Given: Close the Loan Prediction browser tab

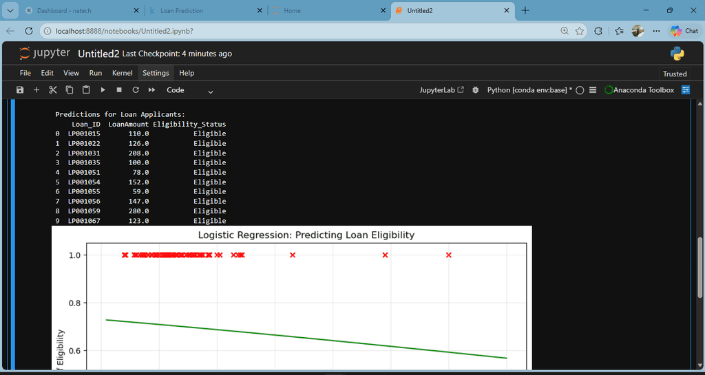Looking at the screenshot, I should click(x=260, y=11).
